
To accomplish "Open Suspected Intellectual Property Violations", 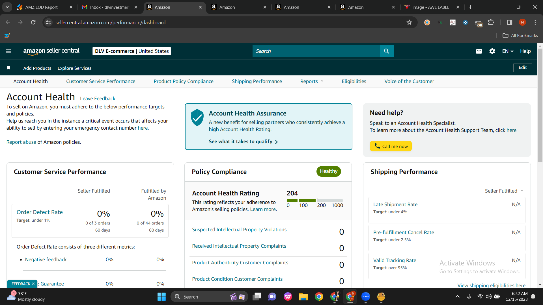I will tap(239, 230).
